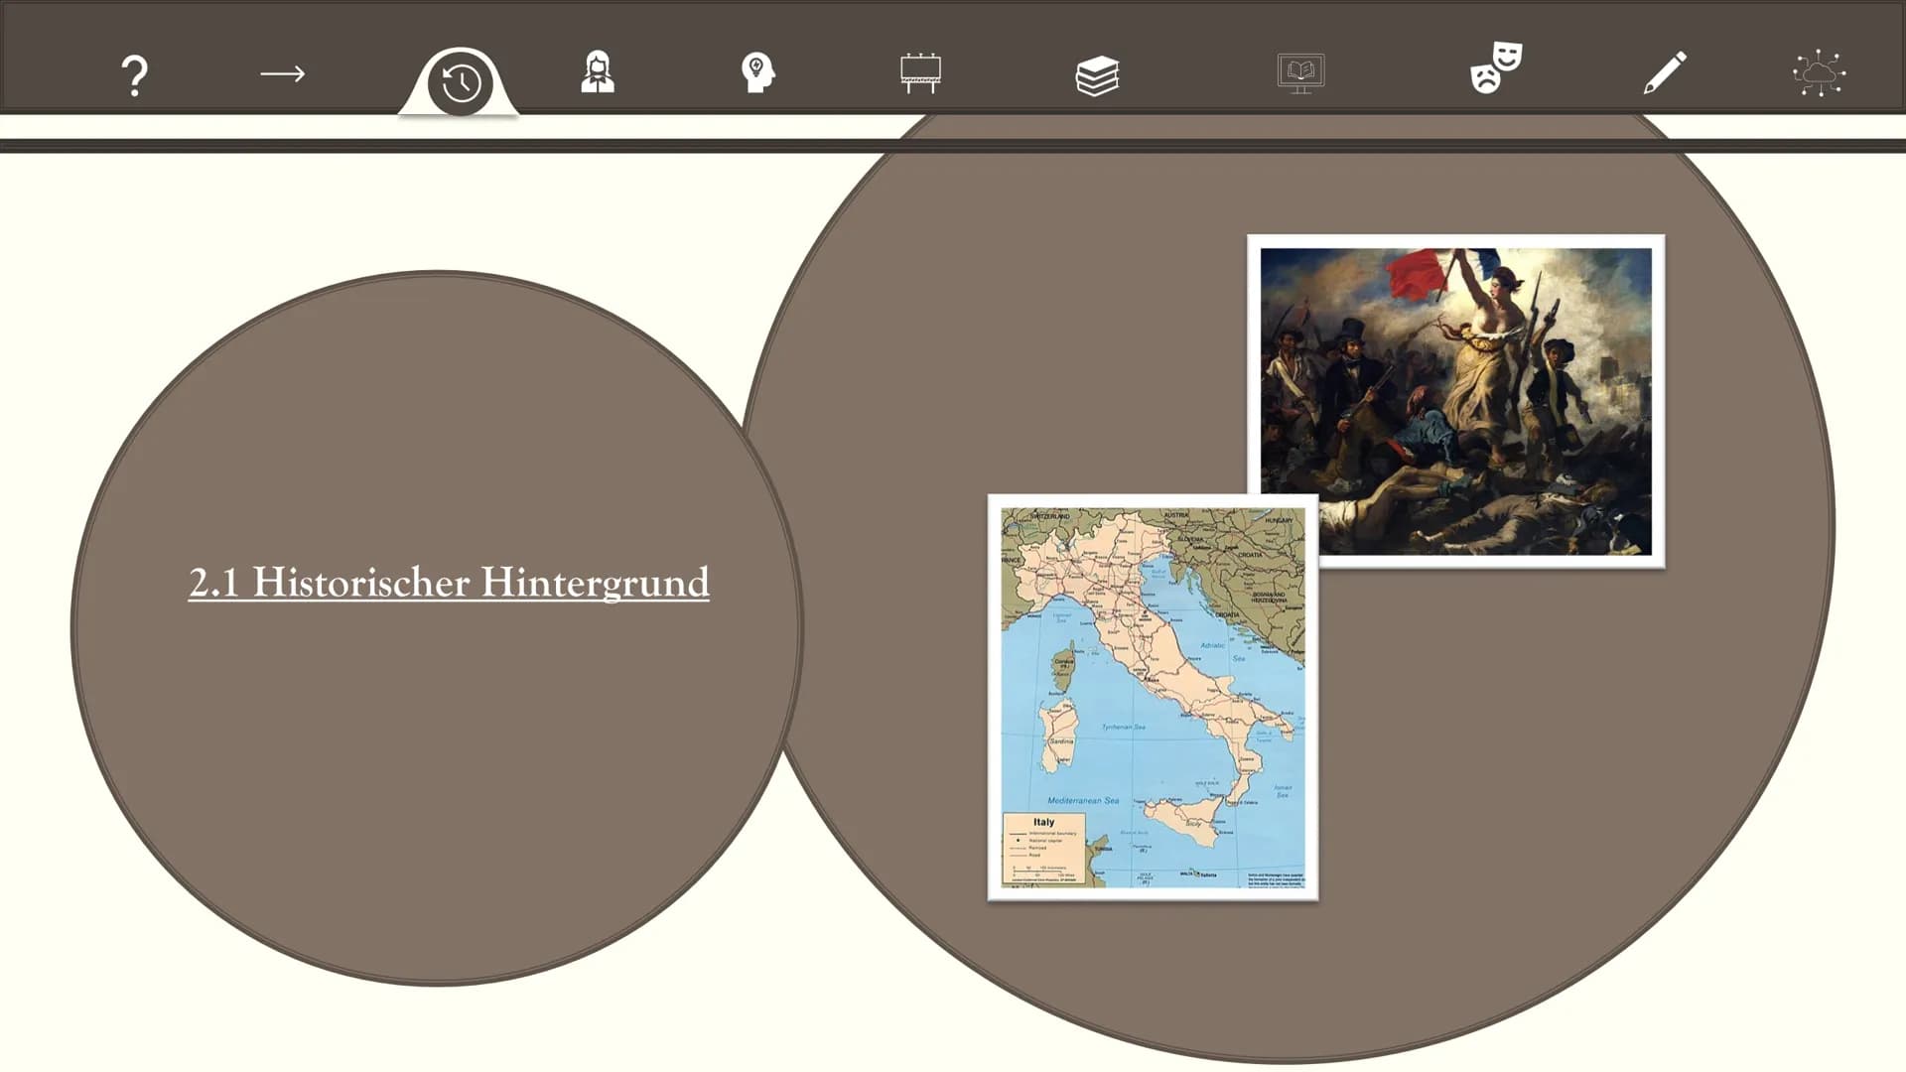This screenshot has height=1072, width=1906.
Task: Open the billboard sign icon section
Action: click(920, 73)
